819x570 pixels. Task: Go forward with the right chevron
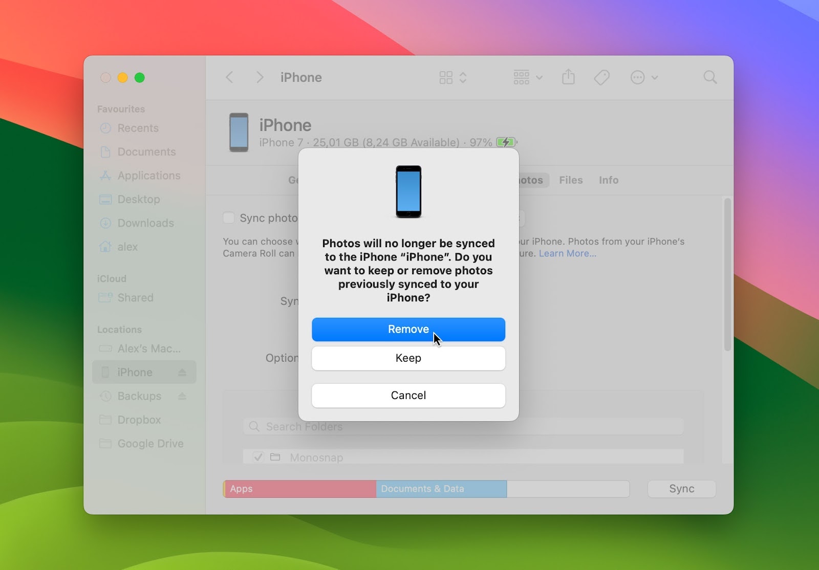tap(260, 77)
